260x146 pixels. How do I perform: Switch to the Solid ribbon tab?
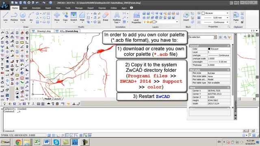pyautogui.click(x=25, y=8)
